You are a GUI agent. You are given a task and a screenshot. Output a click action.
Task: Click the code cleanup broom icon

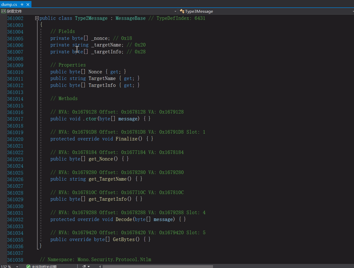84,266
